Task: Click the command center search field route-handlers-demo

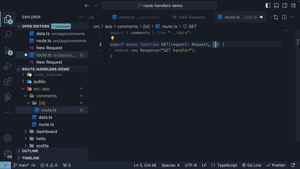Action: click(159, 6)
